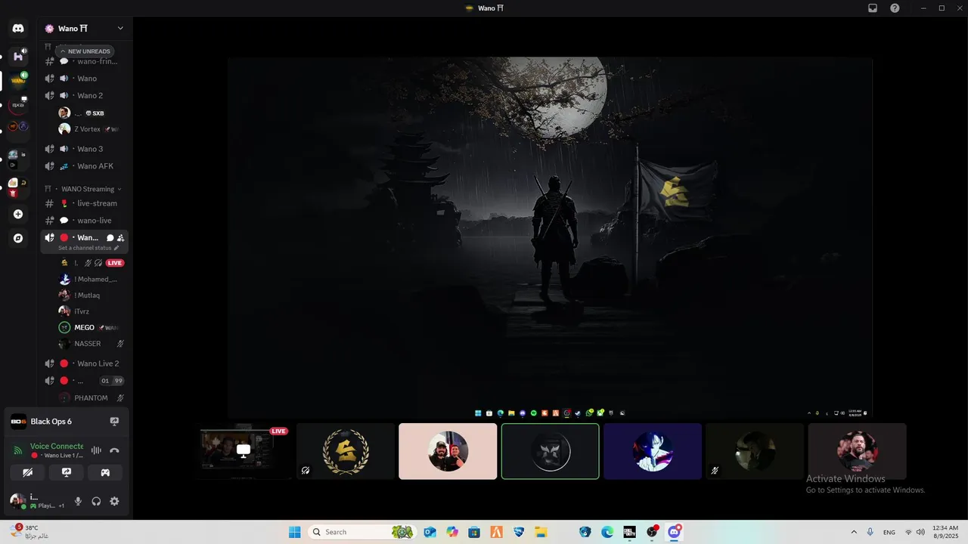Open Windows Start menu
Viewport: 968px width, 544px height.
[294, 532]
